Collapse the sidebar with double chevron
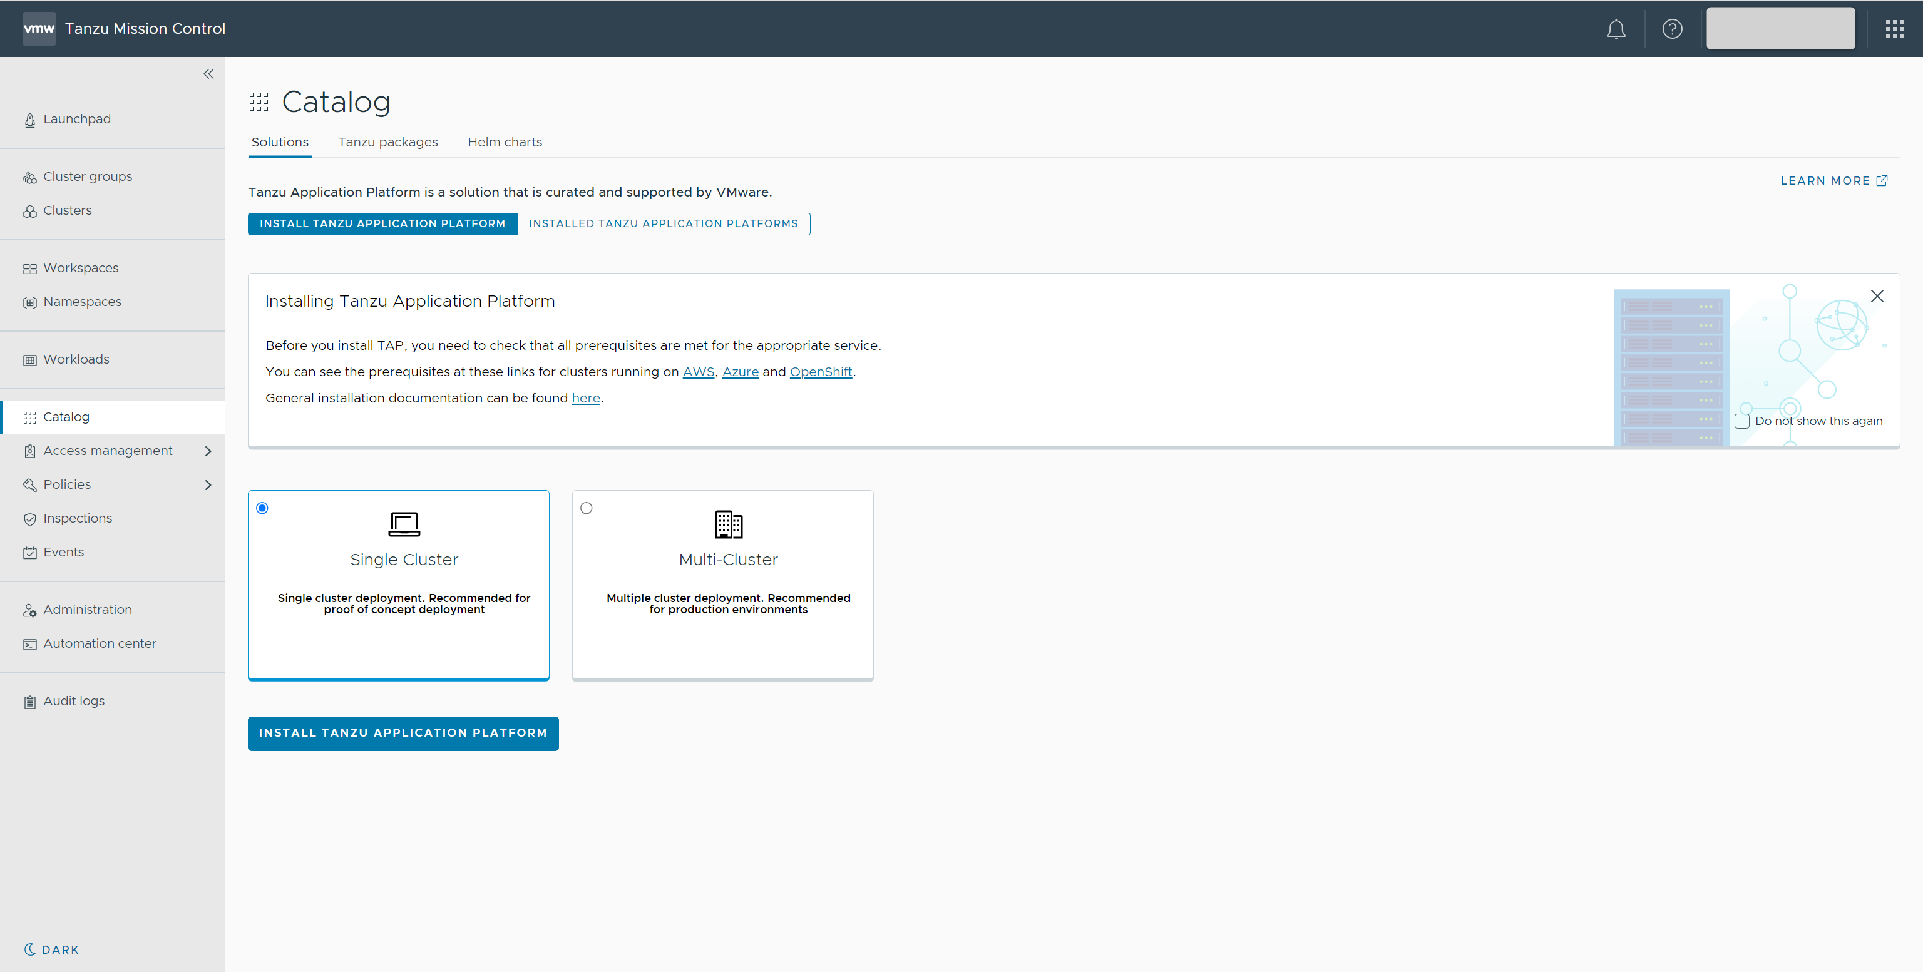 tap(208, 74)
